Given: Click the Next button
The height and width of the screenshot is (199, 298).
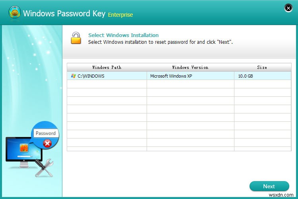Looking at the screenshot, I should 269,186.
